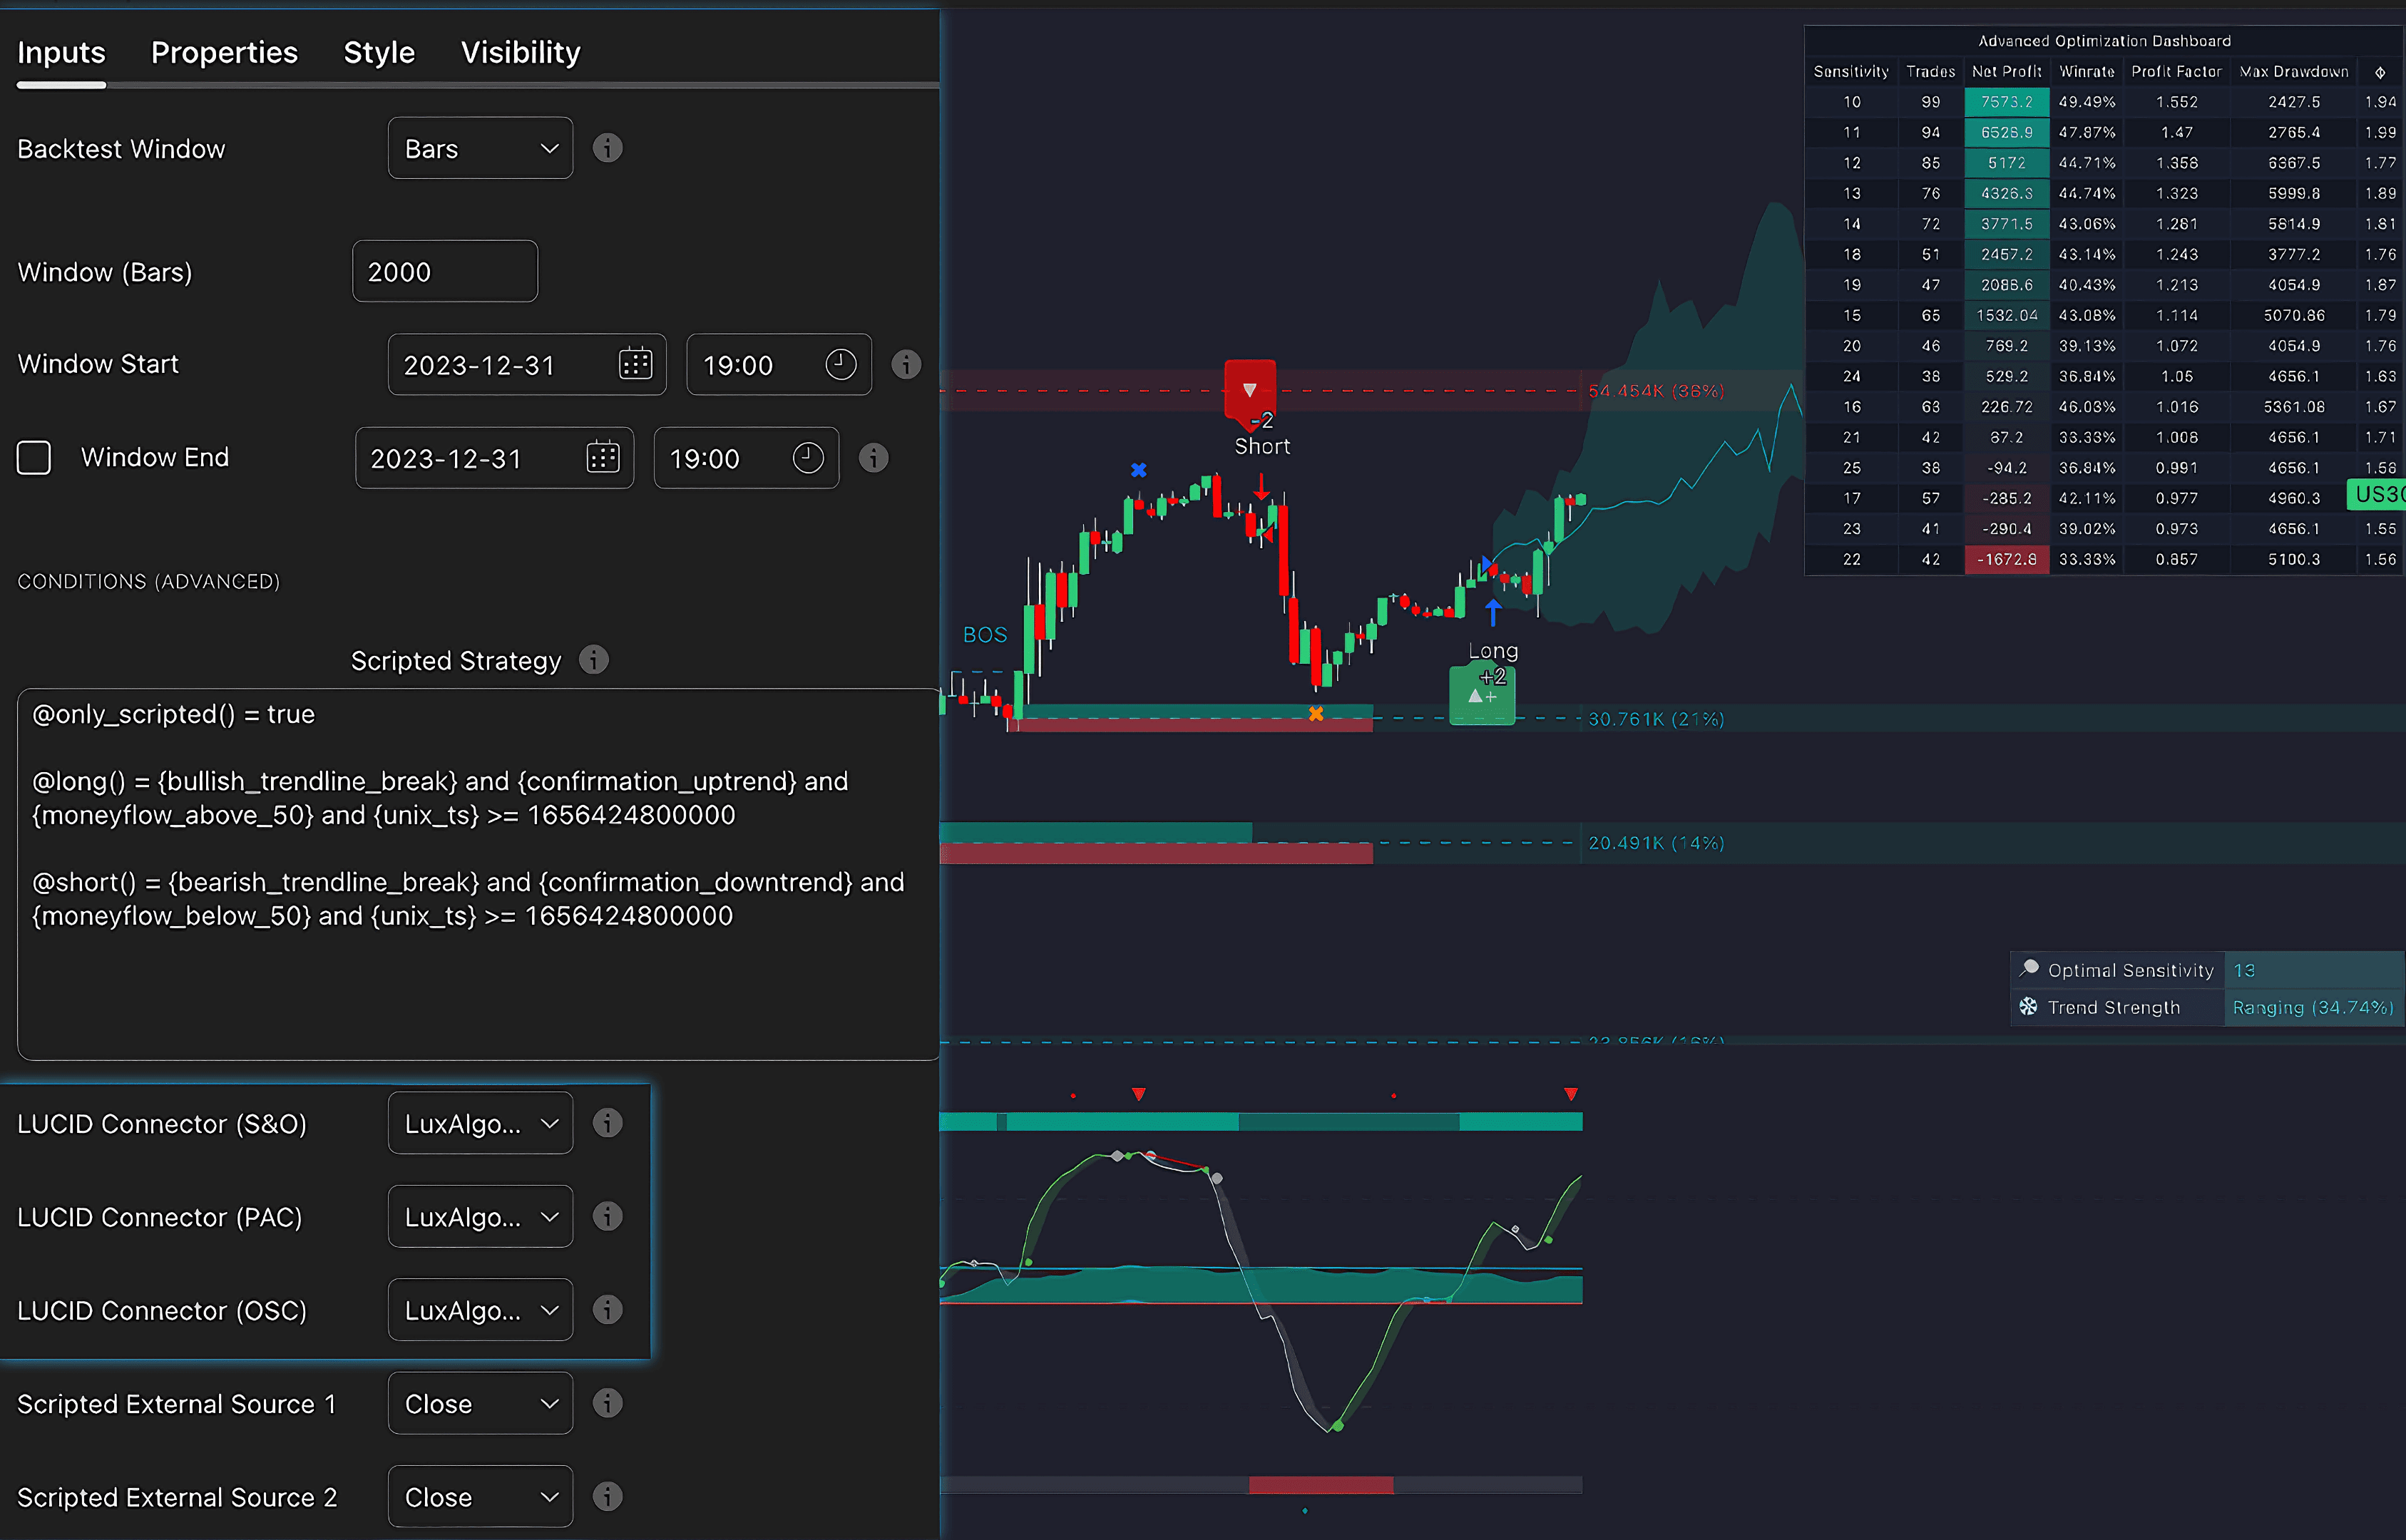Expand the LUCID Connector (S&O) dropdown
Image resolution: width=2406 pixels, height=1540 pixels.
coord(480,1123)
